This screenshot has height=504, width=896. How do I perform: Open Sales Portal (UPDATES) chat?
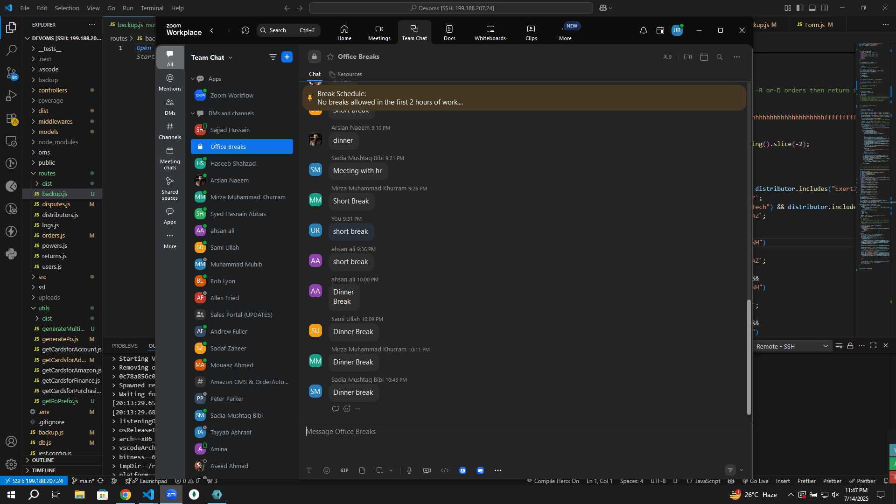(242, 315)
